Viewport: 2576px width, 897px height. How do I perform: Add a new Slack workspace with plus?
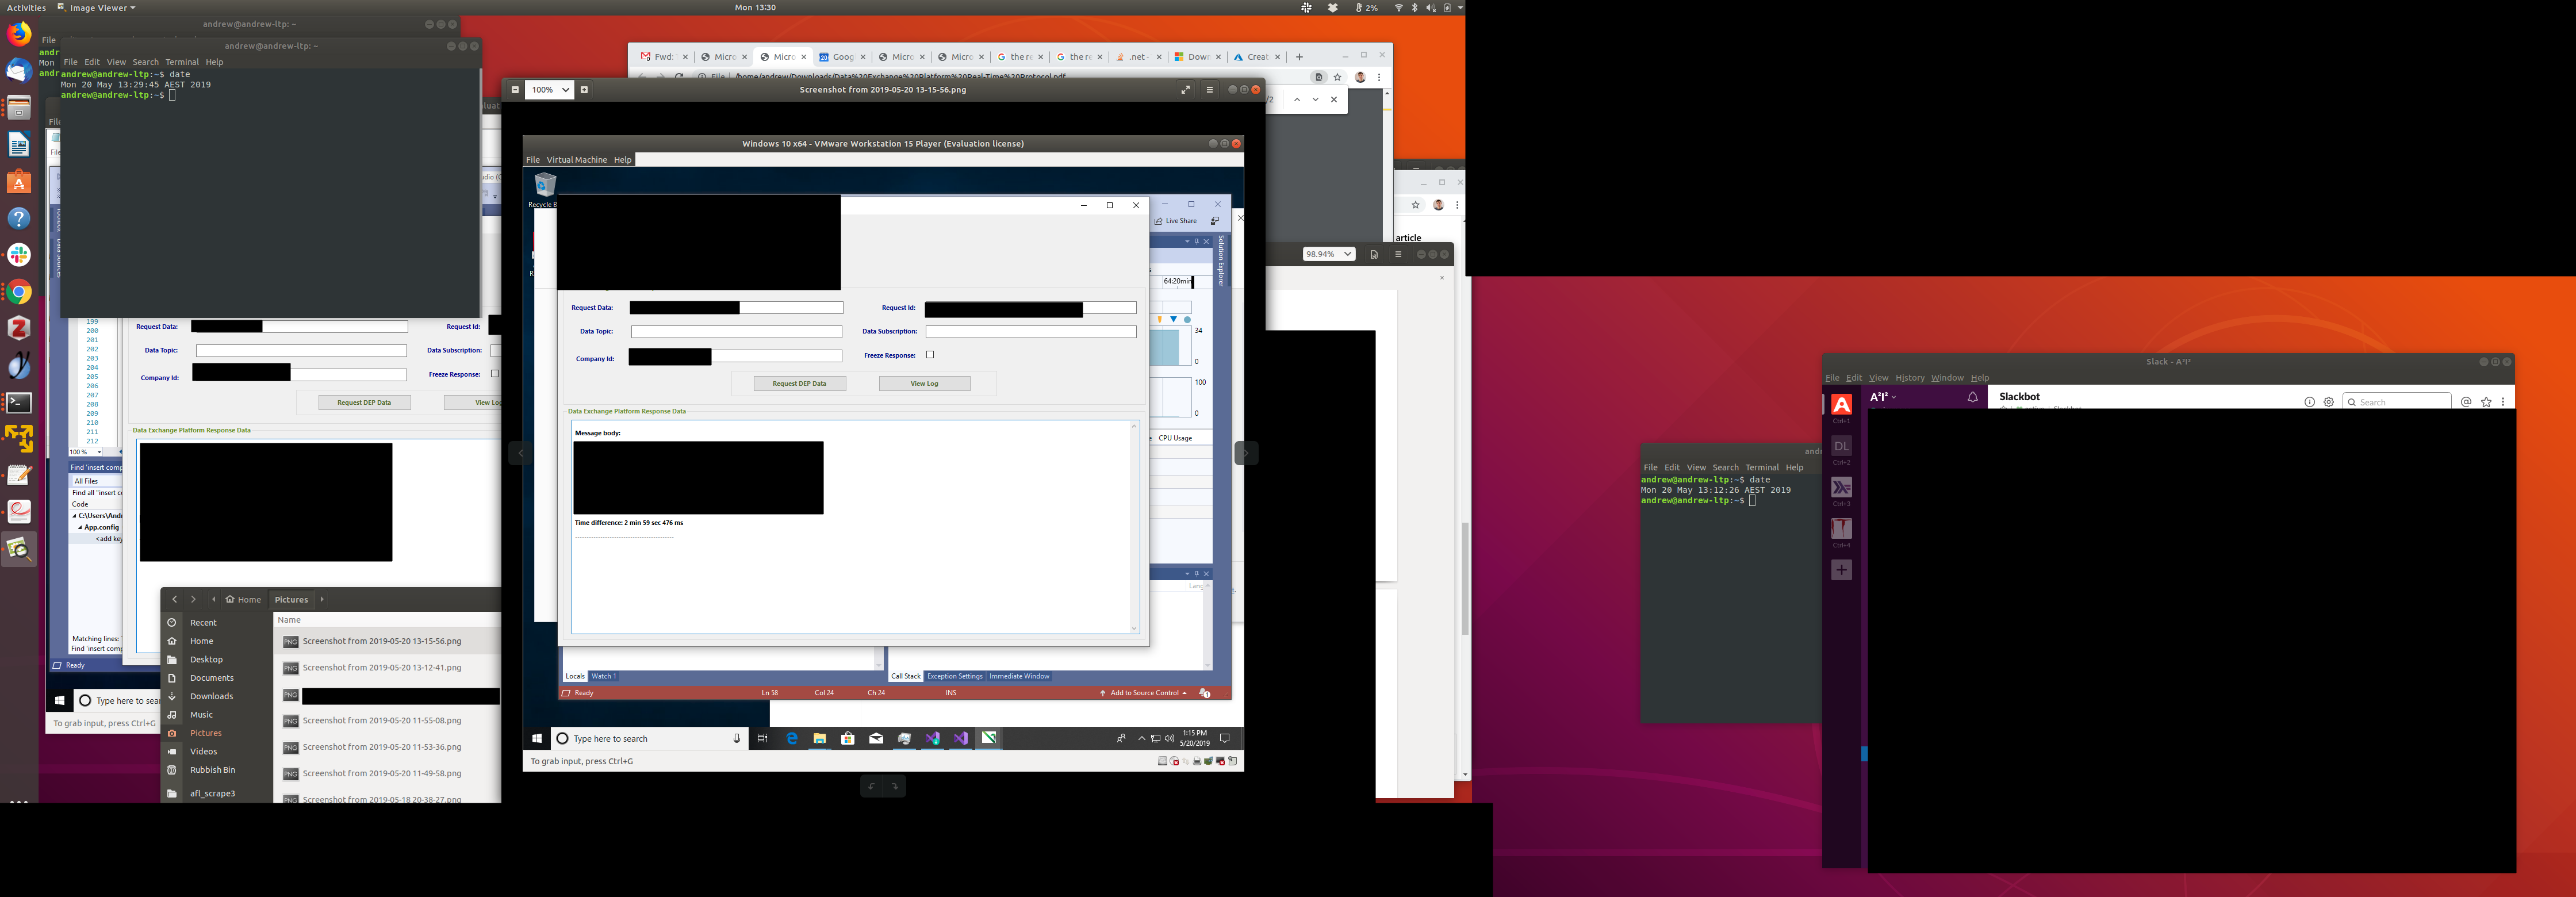pyautogui.click(x=1841, y=570)
